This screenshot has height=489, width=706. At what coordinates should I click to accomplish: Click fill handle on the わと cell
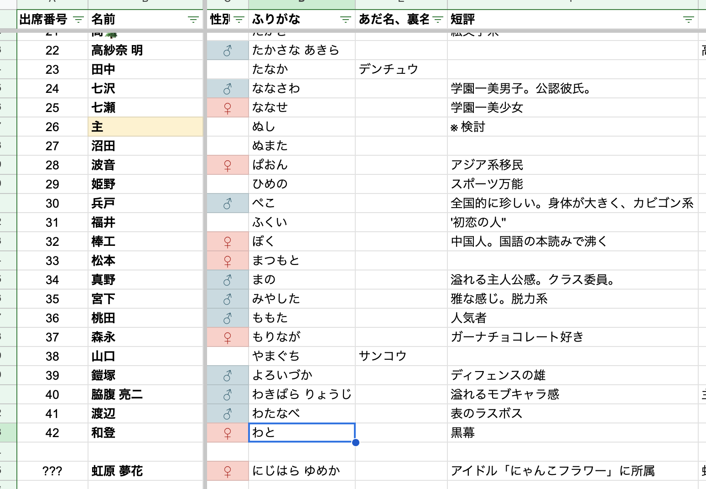[356, 443]
